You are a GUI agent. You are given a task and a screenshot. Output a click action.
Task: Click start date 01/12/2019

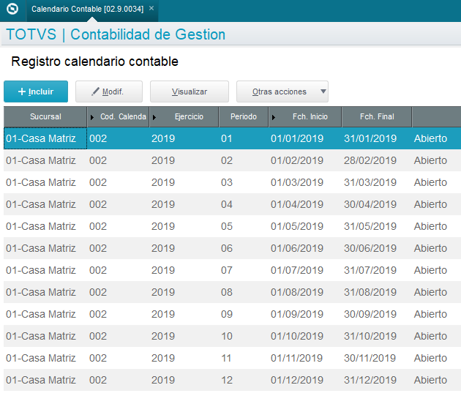[297, 380]
